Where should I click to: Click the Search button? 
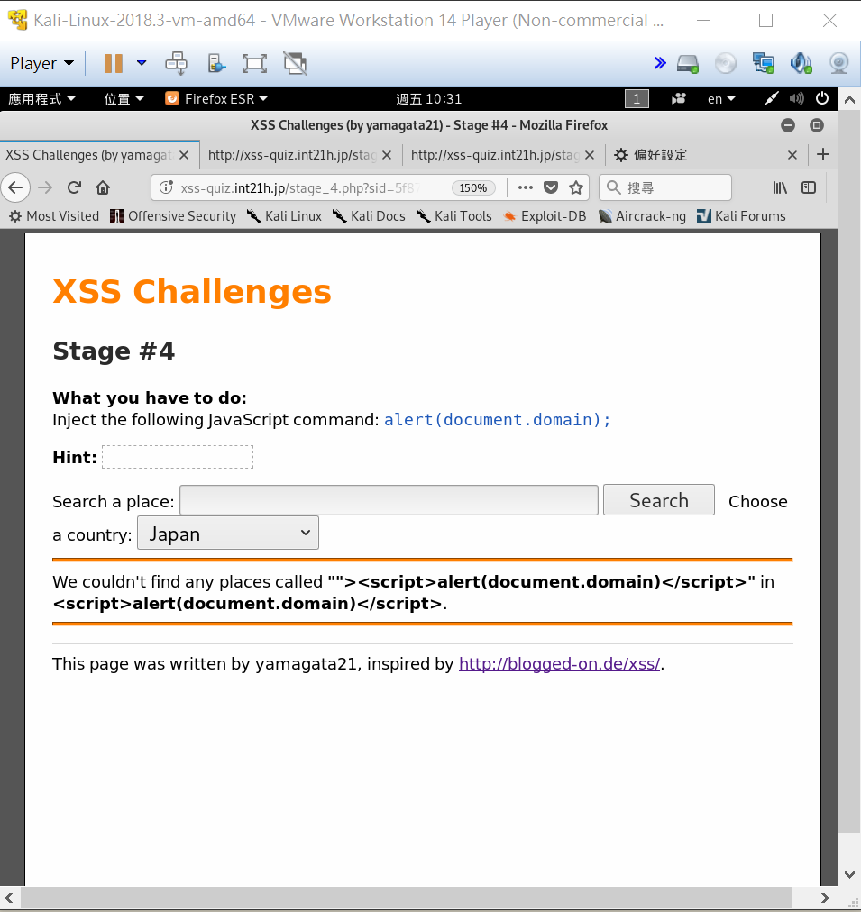(x=658, y=500)
